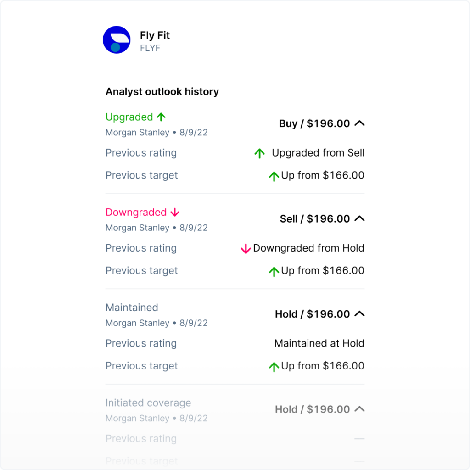The image size is (470, 470).
Task: Click the Analyst outlook history heading
Action: coord(162,92)
